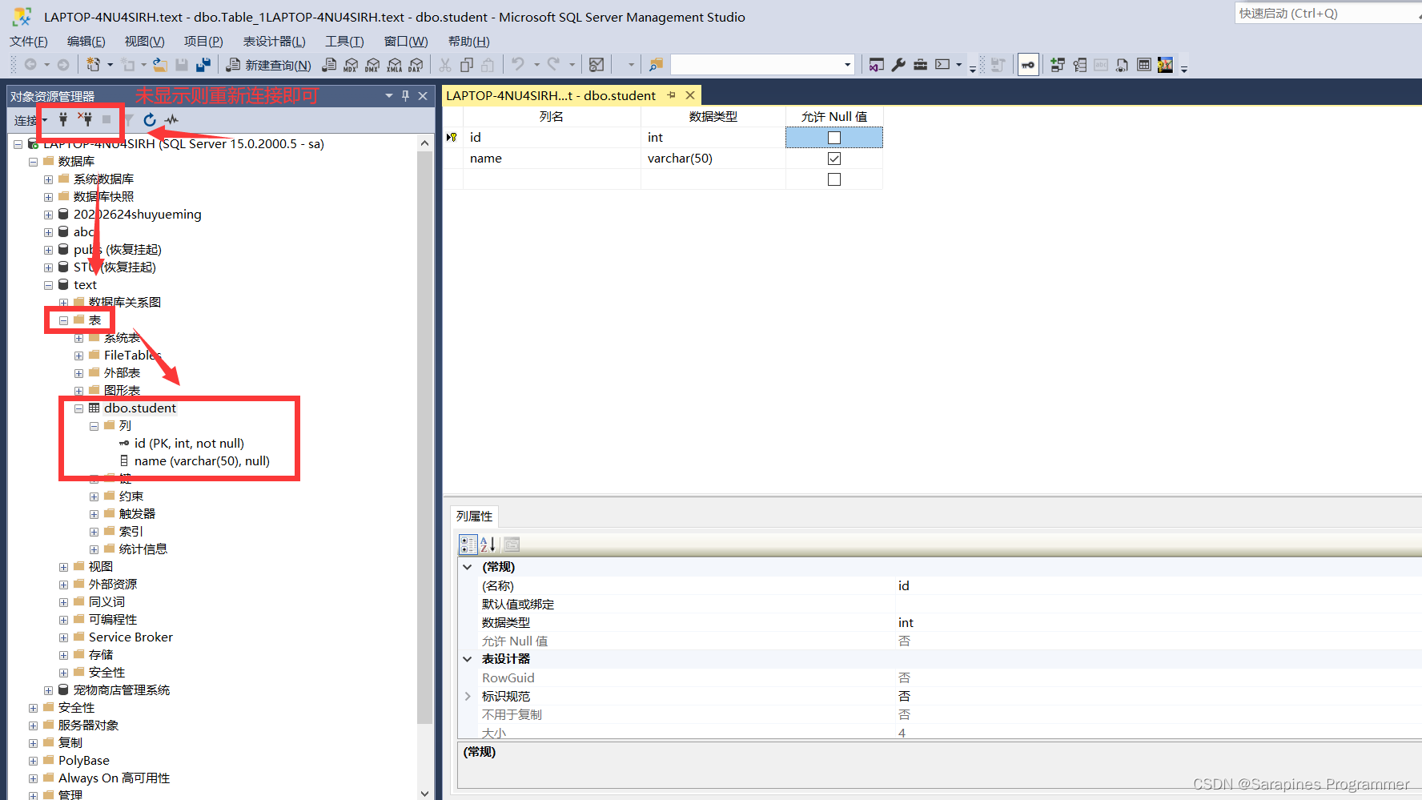The width and height of the screenshot is (1422, 800).
Task: Select the PolyBase tree node
Action: tap(84, 761)
